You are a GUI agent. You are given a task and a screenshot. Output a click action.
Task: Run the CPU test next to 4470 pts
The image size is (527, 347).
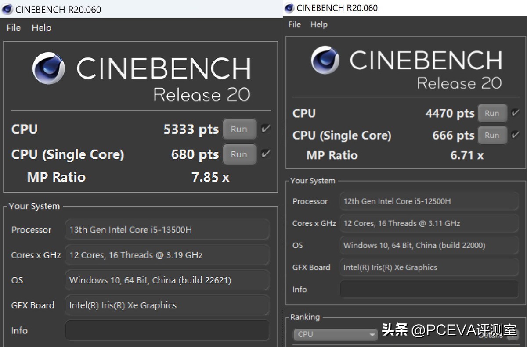[x=492, y=113]
